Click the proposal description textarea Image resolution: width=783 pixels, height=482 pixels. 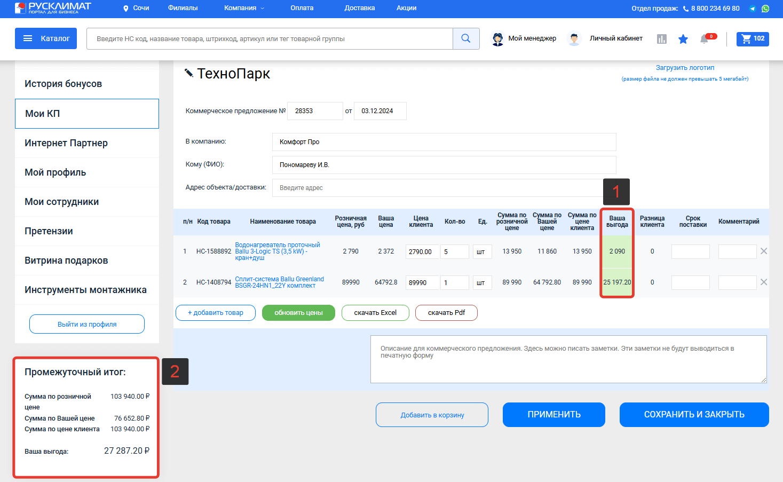point(568,359)
